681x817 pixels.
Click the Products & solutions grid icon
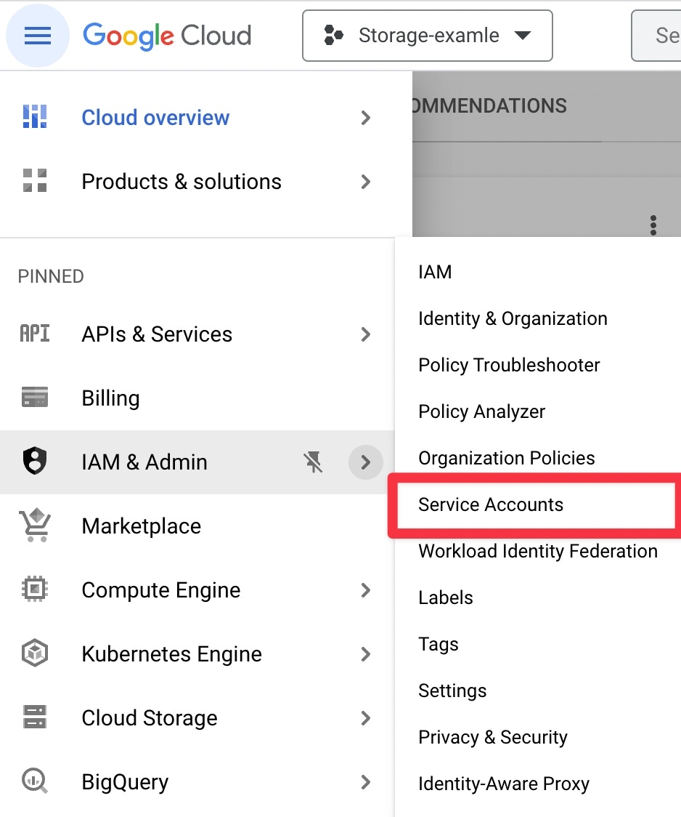[35, 181]
